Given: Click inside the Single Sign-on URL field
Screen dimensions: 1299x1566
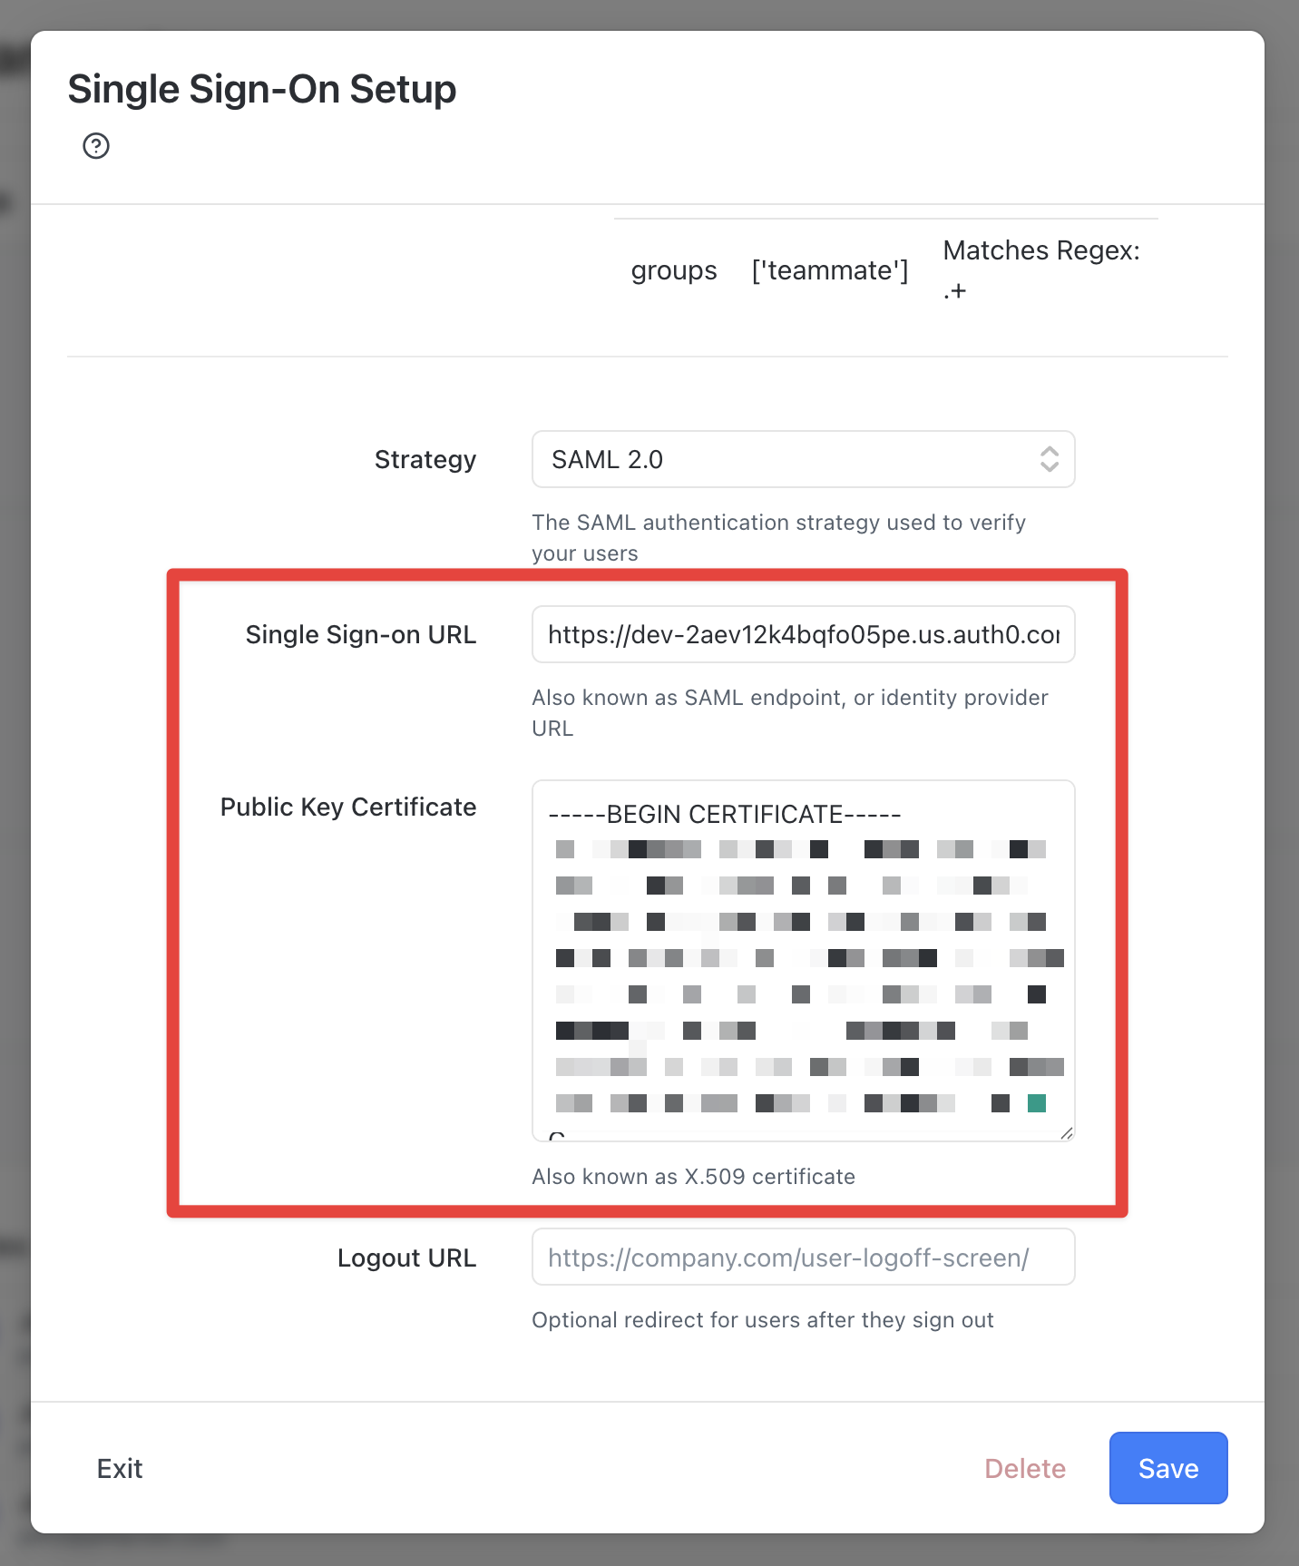Looking at the screenshot, I should coord(803,634).
